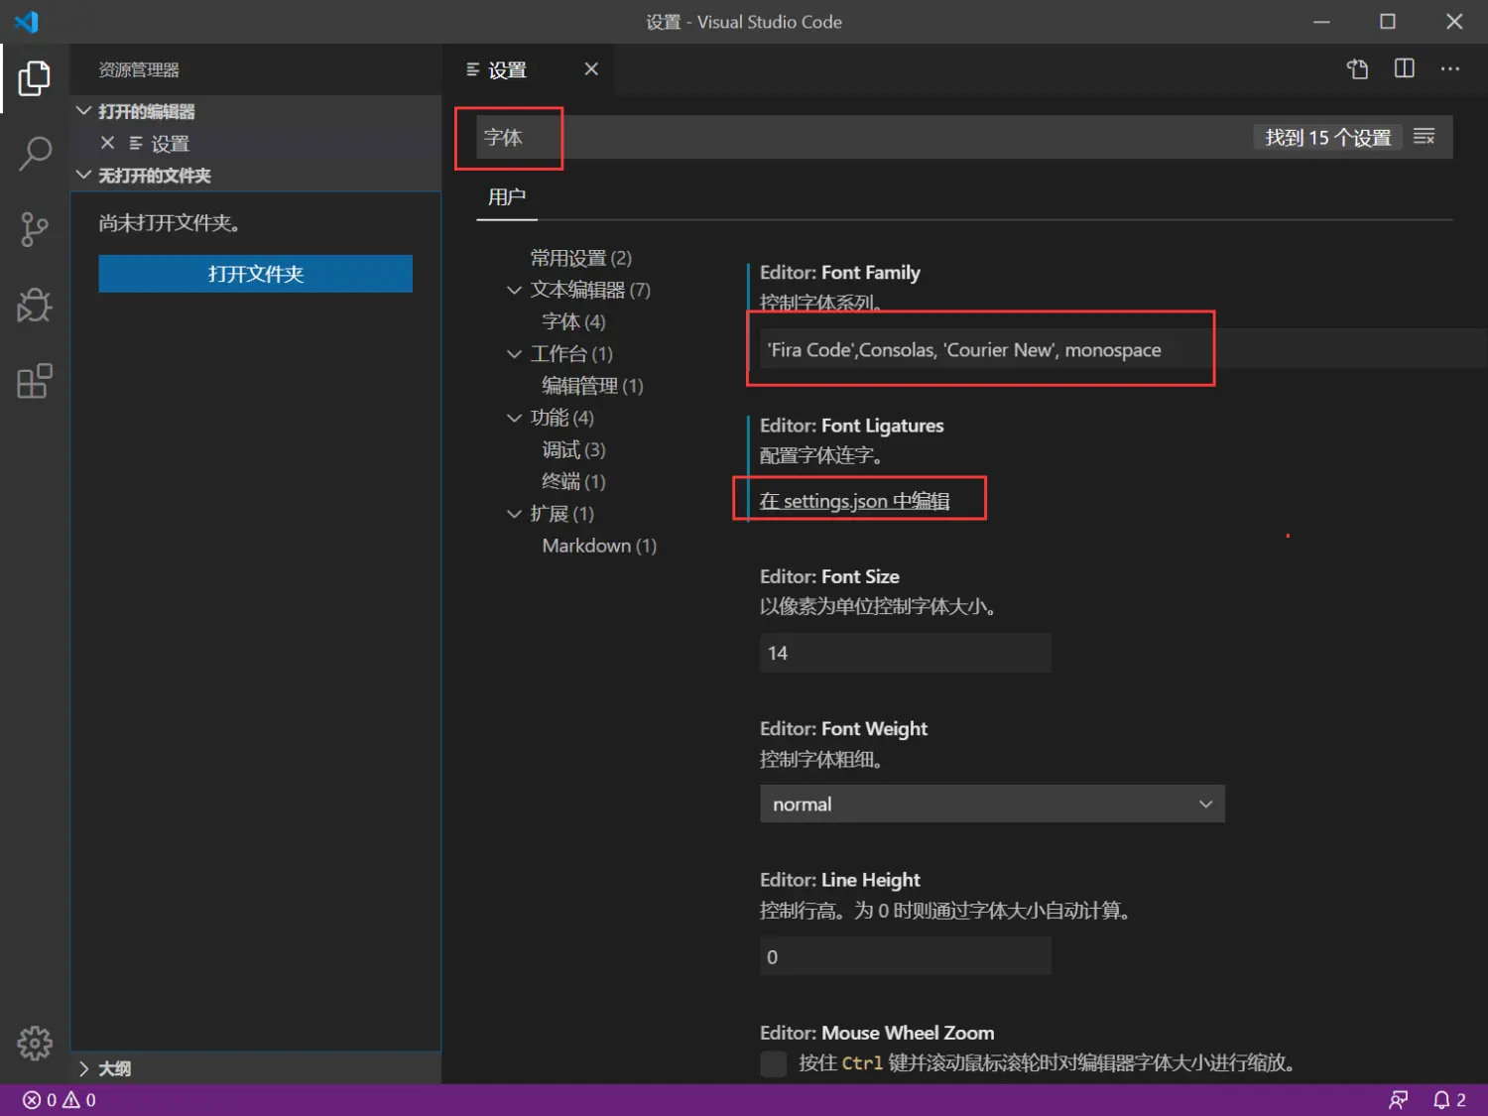
Task: Click the 尚未打开文件夹。 message
Action: 170,222
